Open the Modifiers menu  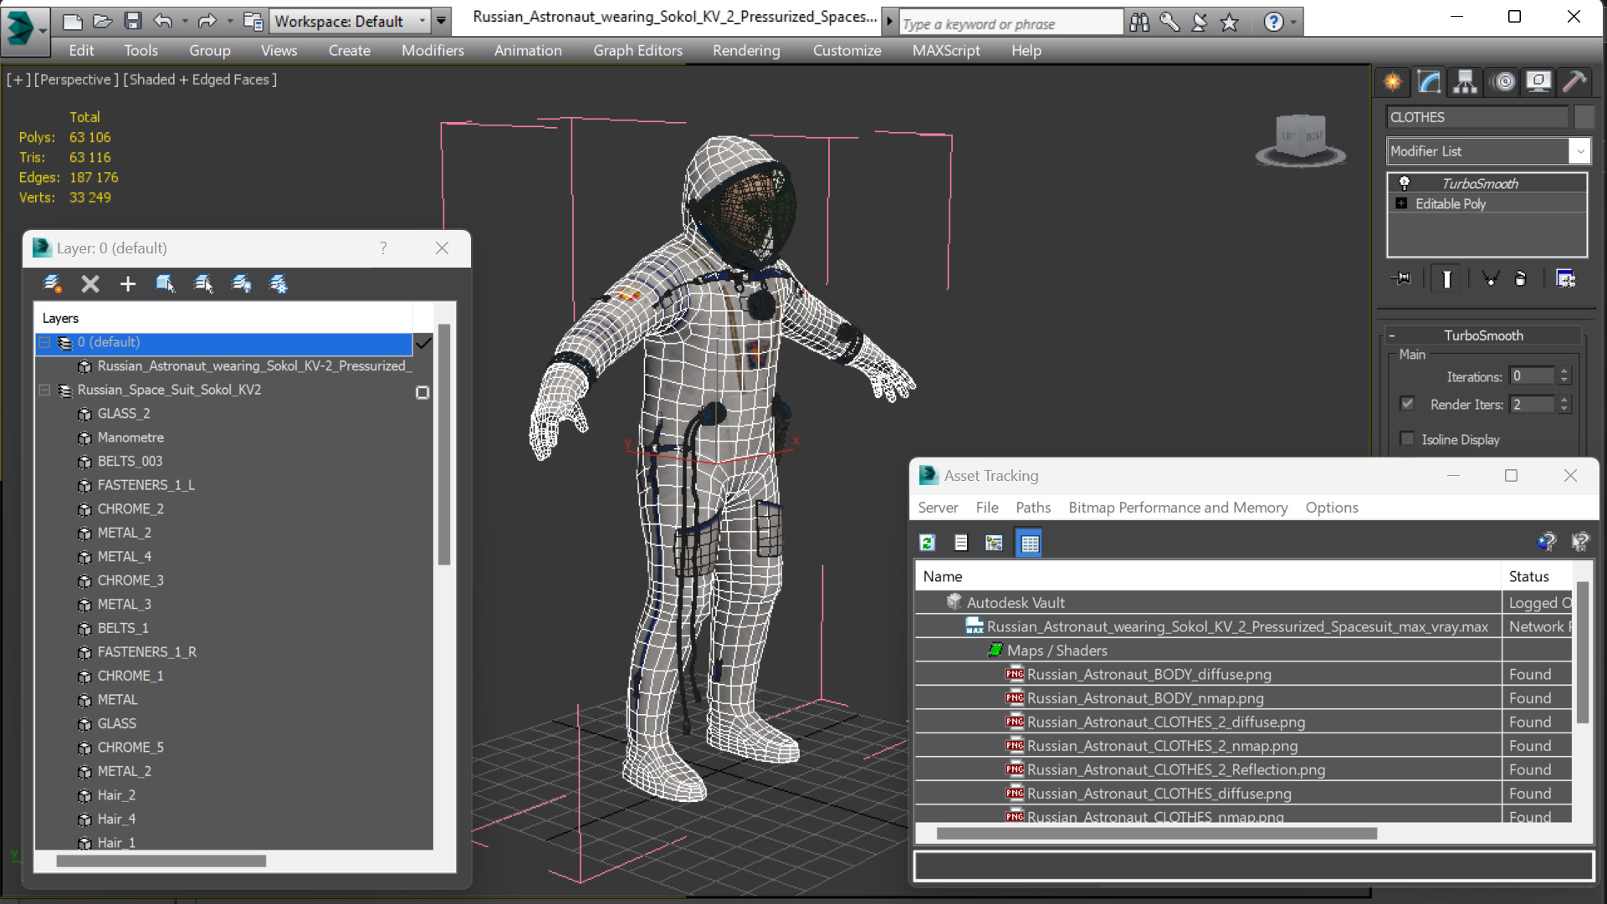[432, 50]
